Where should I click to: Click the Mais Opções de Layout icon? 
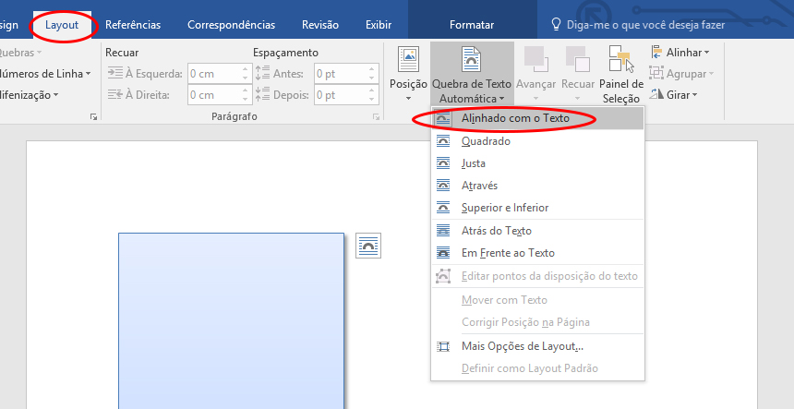click(x=443, y=347)
